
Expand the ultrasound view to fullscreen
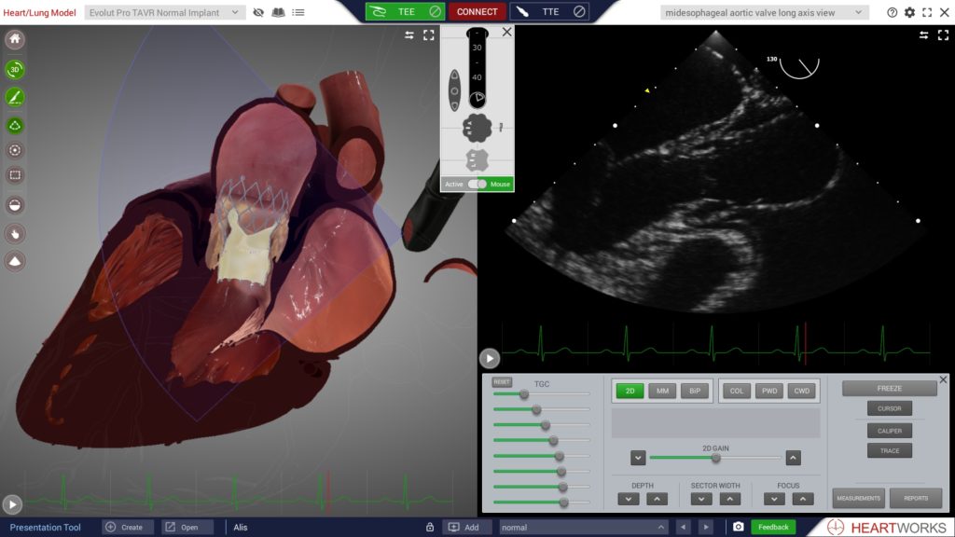tap(944, 35)
